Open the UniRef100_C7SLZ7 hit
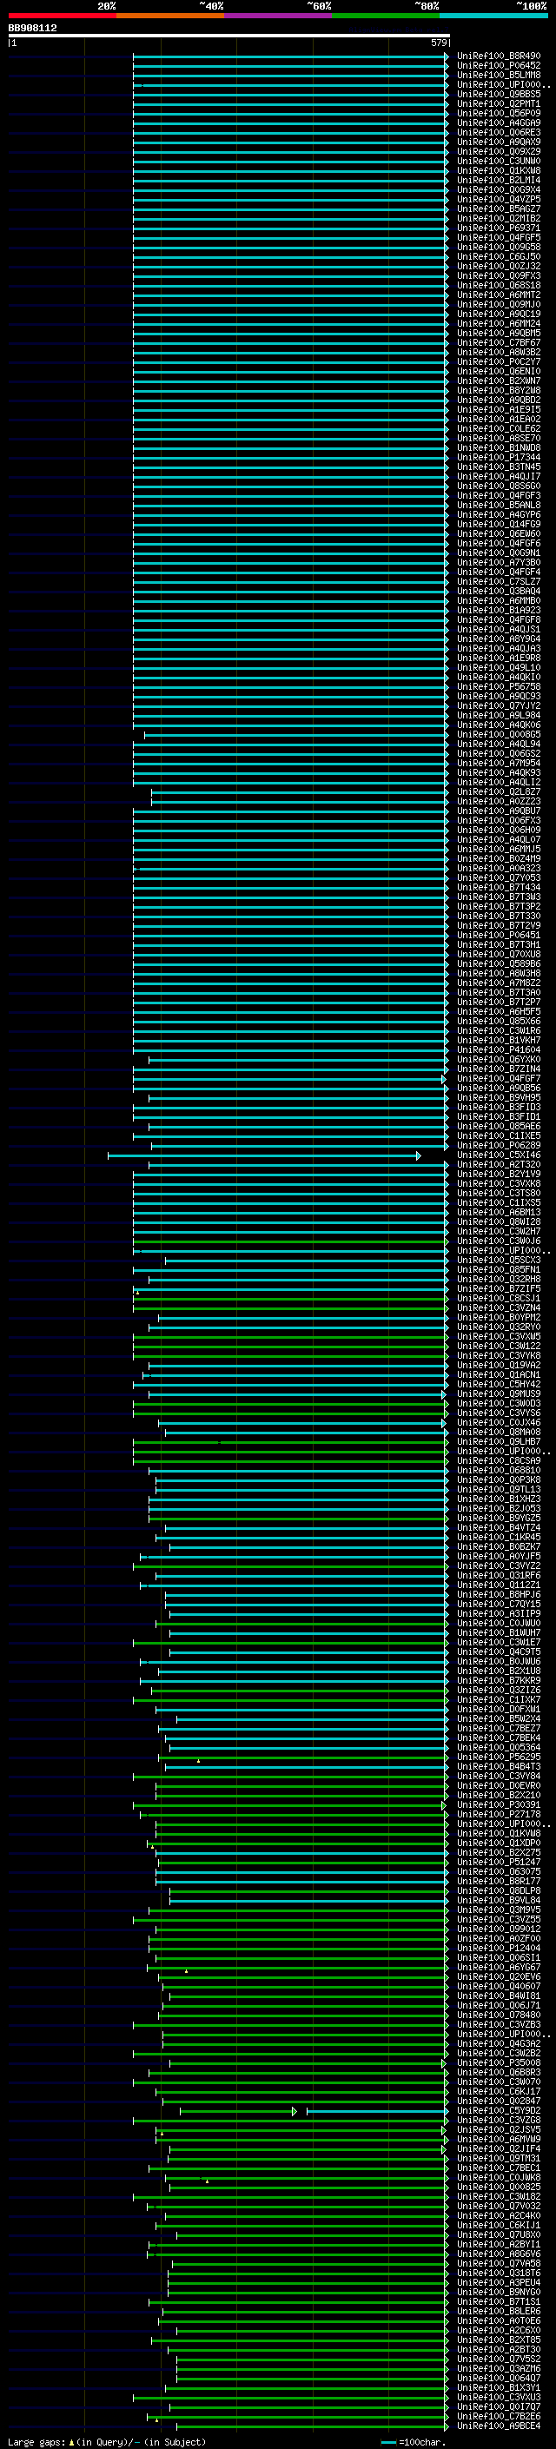This screenshot has height=2449, width=556. (499, 582)
